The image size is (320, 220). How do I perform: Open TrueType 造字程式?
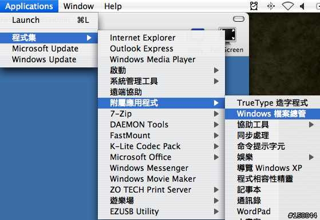(272, 103)
